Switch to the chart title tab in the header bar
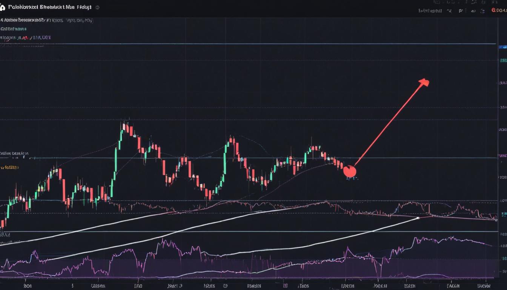This screenshot has height=290, width=507. coord(49,7)
